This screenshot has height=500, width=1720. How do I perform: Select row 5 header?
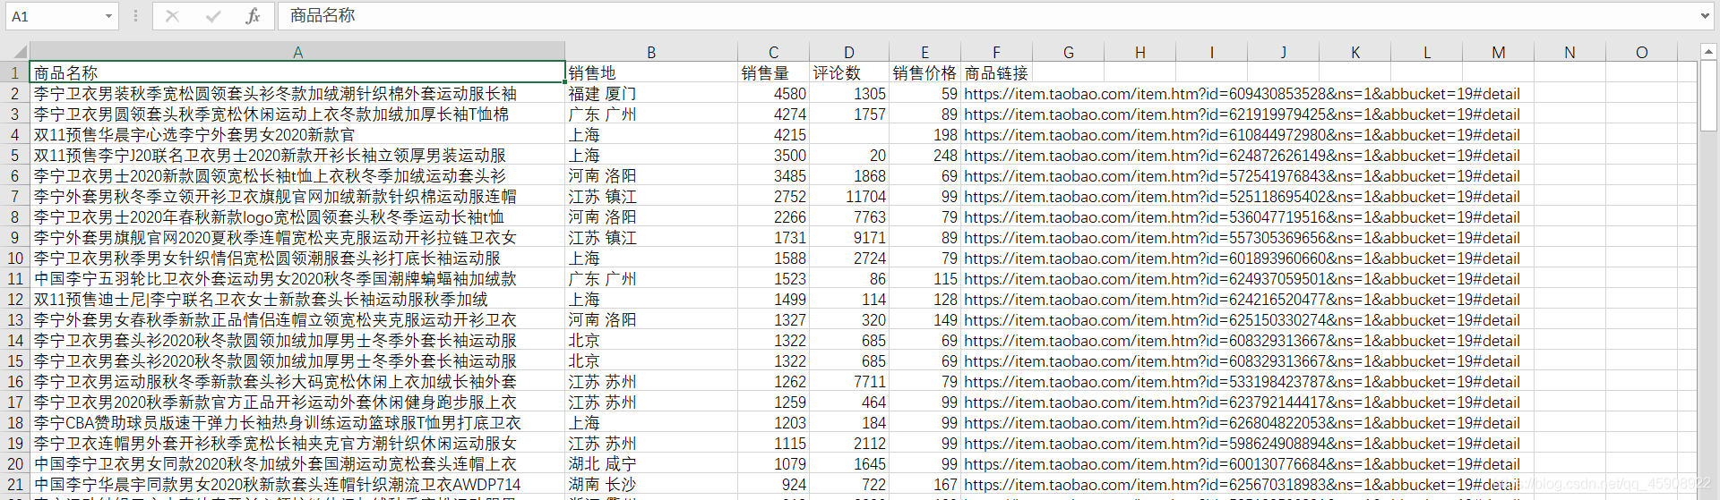[15, 155]
